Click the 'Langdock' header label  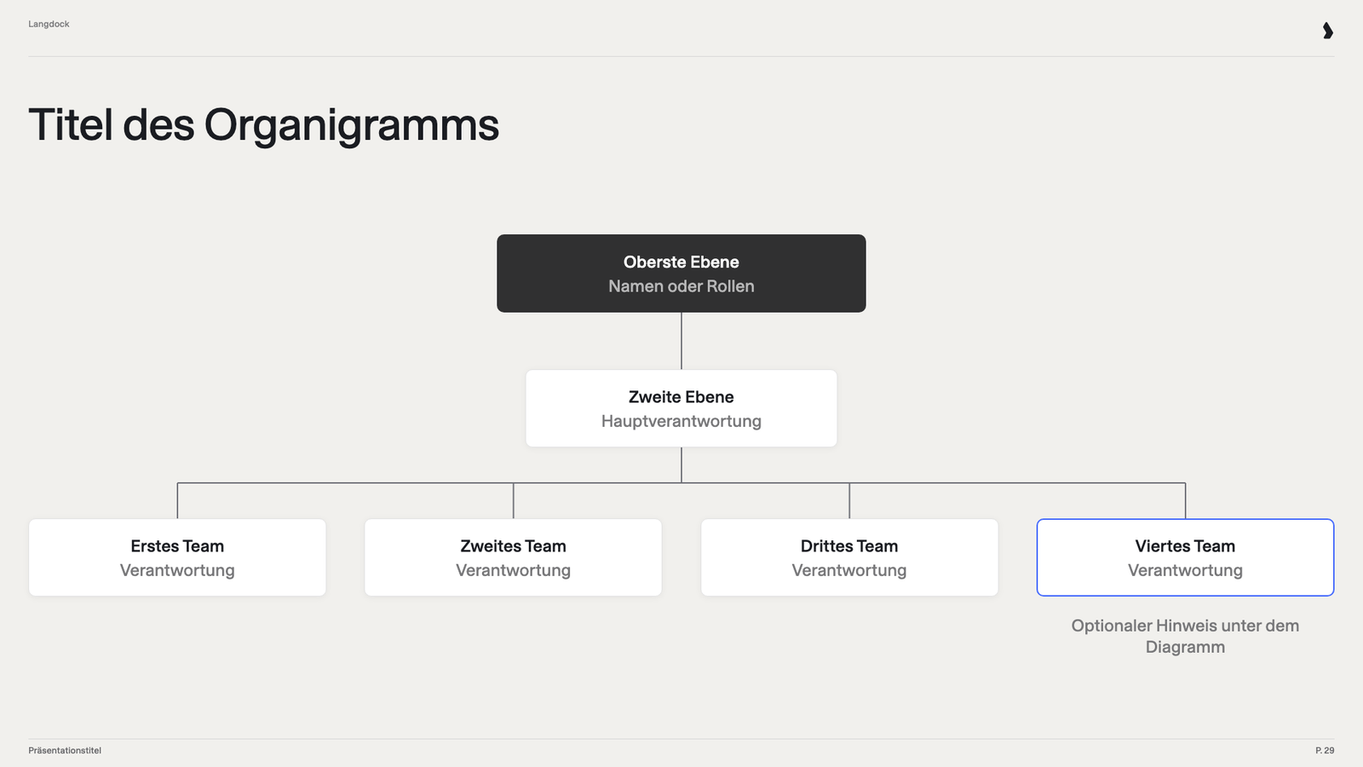[49, 24]
